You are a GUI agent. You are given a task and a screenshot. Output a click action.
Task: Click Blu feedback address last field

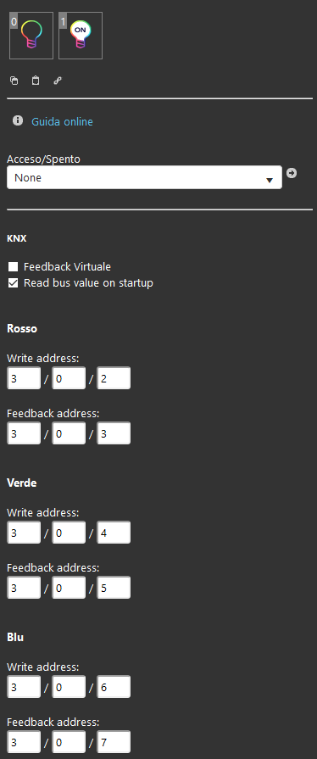(x=114, y=742)
